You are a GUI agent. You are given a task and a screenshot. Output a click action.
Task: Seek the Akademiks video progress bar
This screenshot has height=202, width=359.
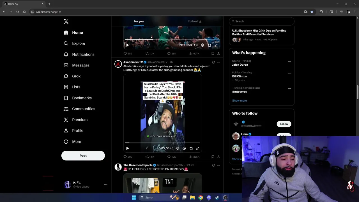[x=163, y=143]
